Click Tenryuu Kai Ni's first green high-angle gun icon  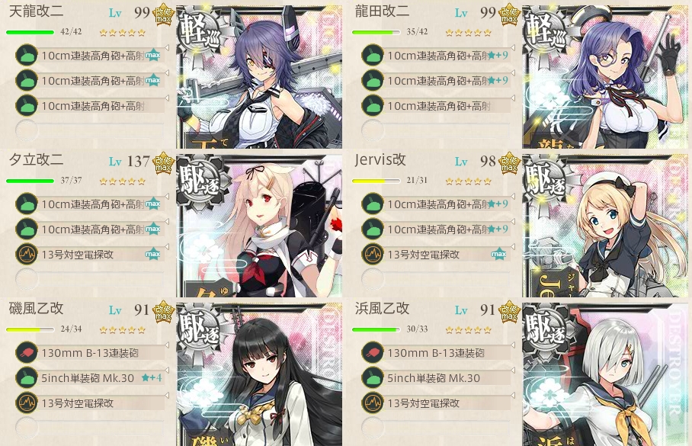(27, 55)
